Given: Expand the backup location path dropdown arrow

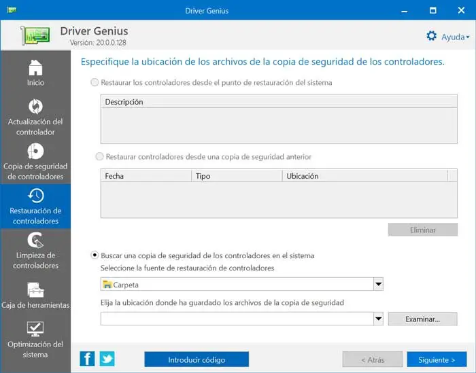Looking at the screenshot, I should tap(378, 319).
